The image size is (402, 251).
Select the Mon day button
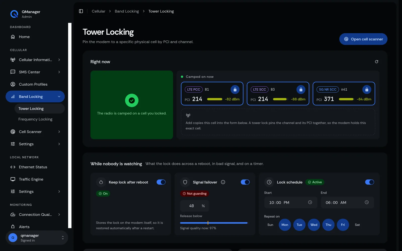(x=285, y=225)
